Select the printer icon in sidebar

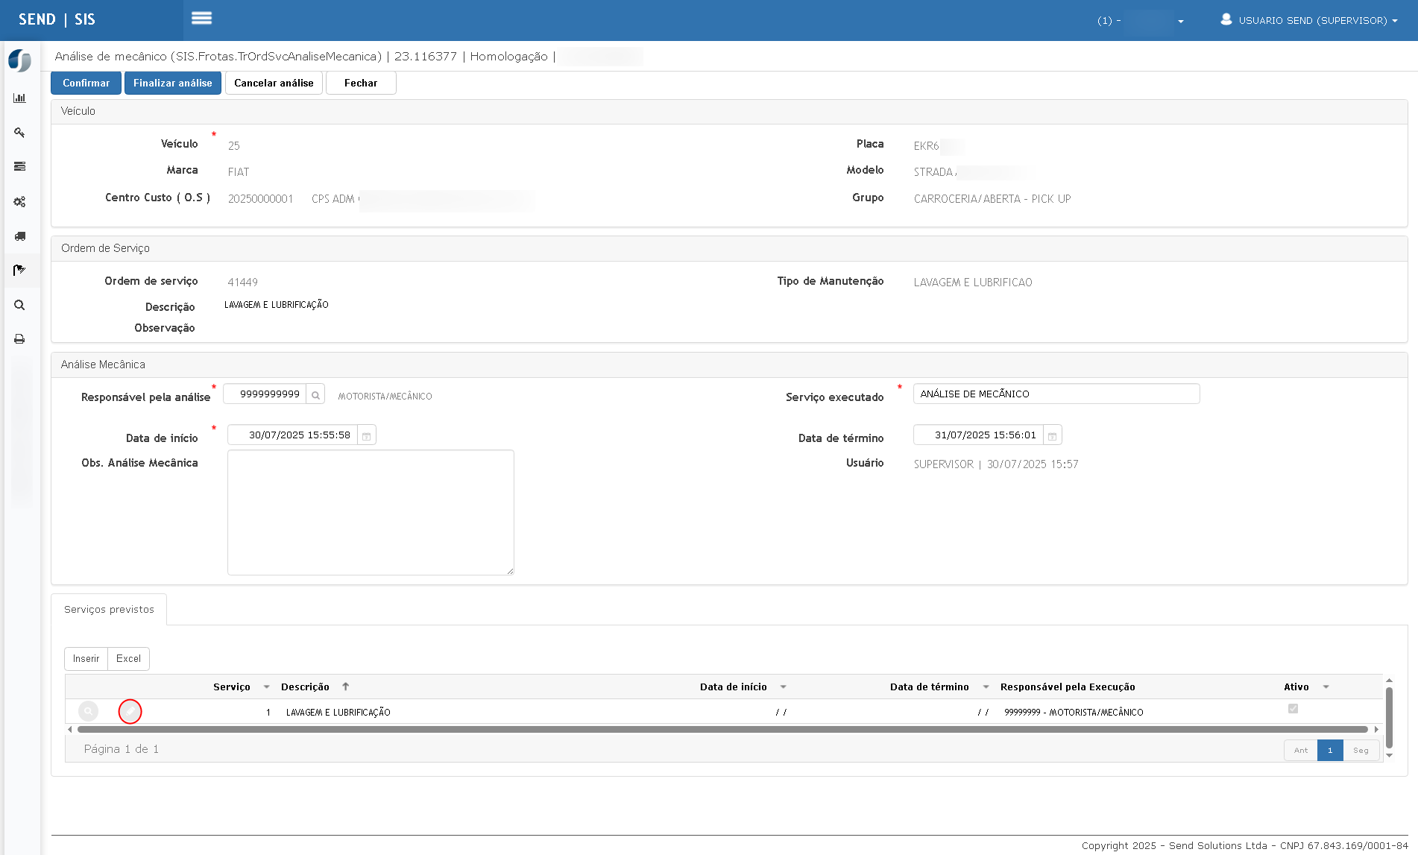tap(20, 339)
